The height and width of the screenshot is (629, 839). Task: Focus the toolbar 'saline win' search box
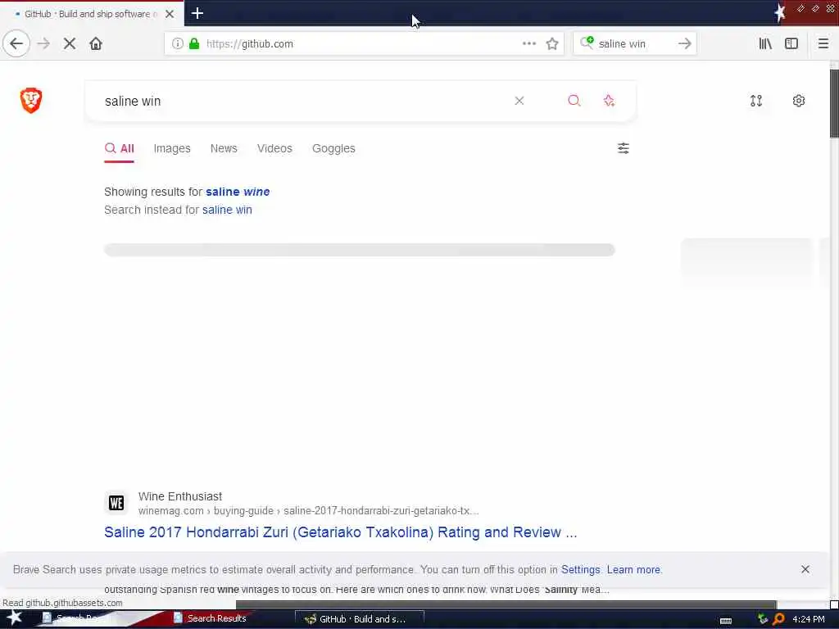pos(634,44)
